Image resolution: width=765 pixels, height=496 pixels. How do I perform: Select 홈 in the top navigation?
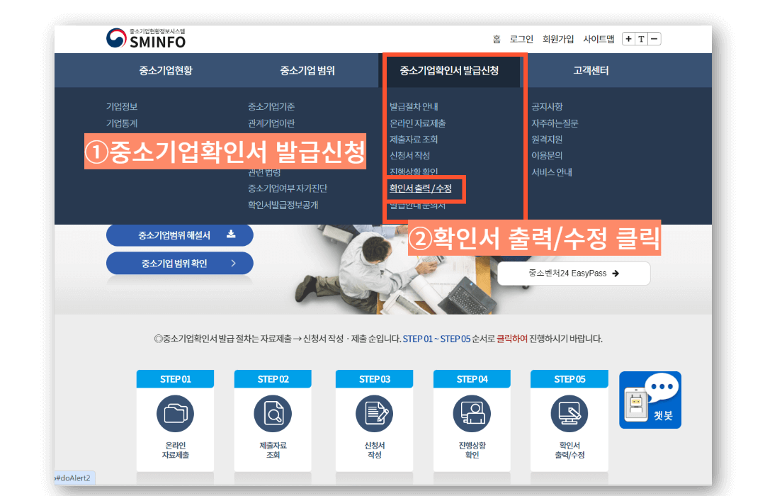(x=496, y=39)
